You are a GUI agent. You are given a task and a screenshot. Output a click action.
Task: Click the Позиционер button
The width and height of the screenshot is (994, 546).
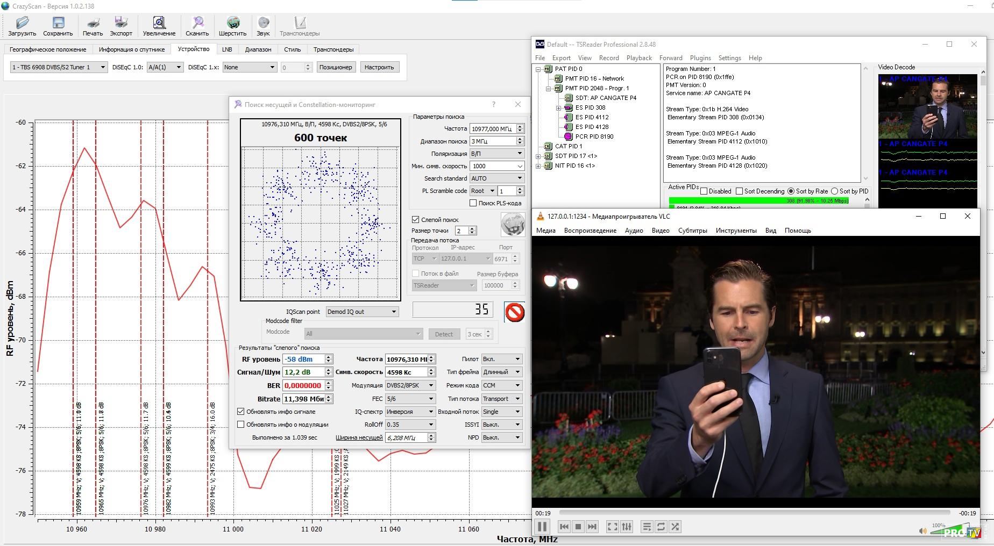335,67
